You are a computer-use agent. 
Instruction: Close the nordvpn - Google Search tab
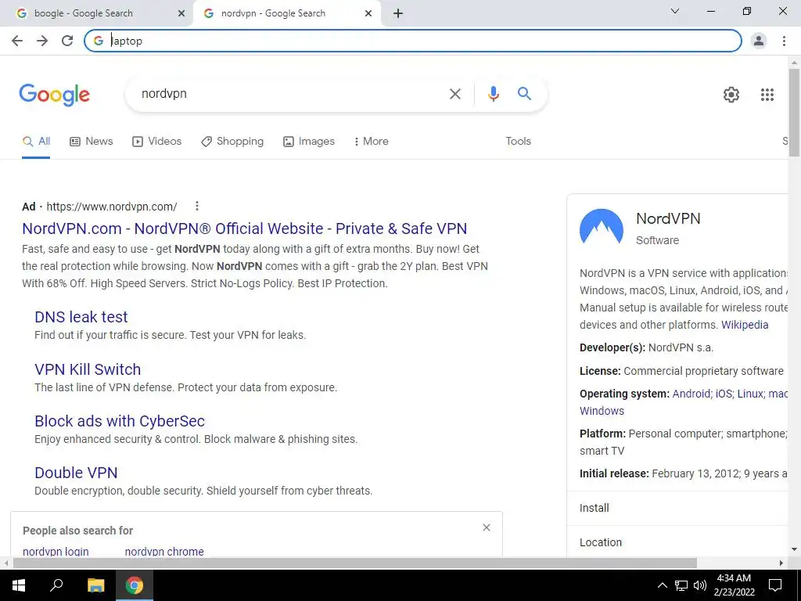[368, 13]
